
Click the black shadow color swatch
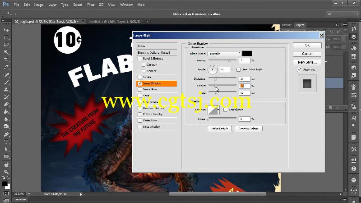click(x=247, y=53)
